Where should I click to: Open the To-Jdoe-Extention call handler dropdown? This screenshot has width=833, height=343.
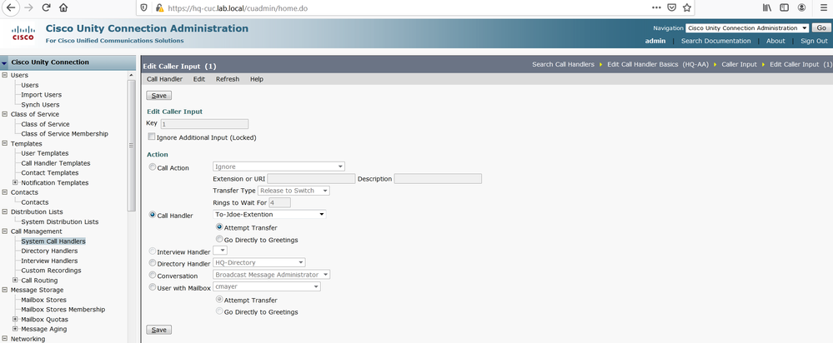coord(268,215)
